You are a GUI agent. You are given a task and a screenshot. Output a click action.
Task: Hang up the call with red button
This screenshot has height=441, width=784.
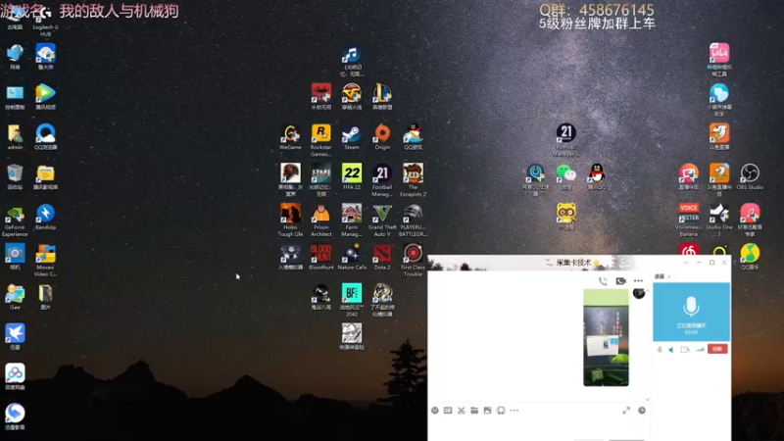[717, 349]
